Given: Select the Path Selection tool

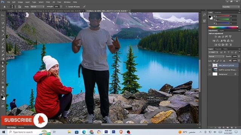Looking at the screenshot, I should click(x=3, y=79).
